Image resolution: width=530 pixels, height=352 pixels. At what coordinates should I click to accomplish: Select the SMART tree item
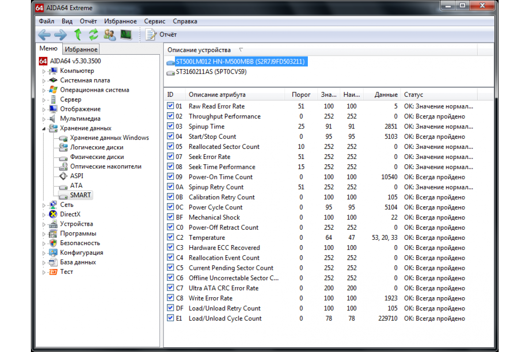[x=80, y=195]
